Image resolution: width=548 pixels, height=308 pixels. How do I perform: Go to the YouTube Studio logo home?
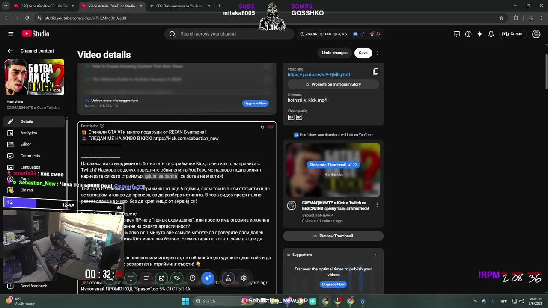(36, 34)
